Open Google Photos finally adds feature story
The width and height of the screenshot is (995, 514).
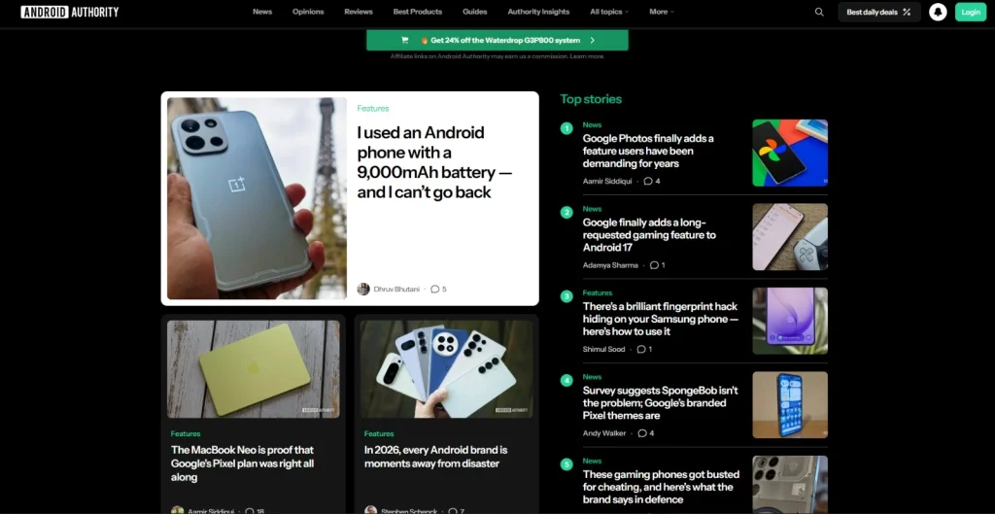click(x=648, y=151)
